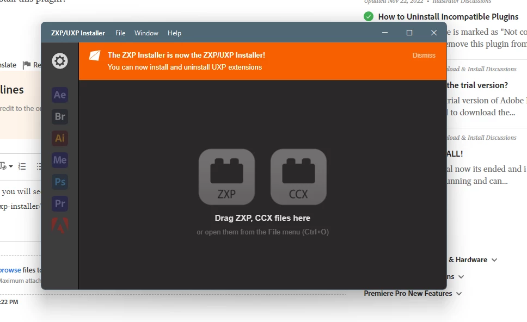Click the green solved checkmark icon
Image resolution: width=527 pixels, height=322 pixels.
coord(369,16)
